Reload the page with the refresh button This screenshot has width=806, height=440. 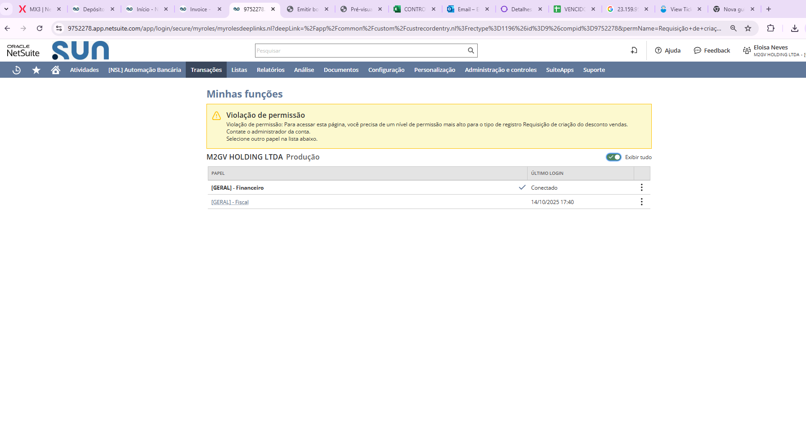point(40,28)
